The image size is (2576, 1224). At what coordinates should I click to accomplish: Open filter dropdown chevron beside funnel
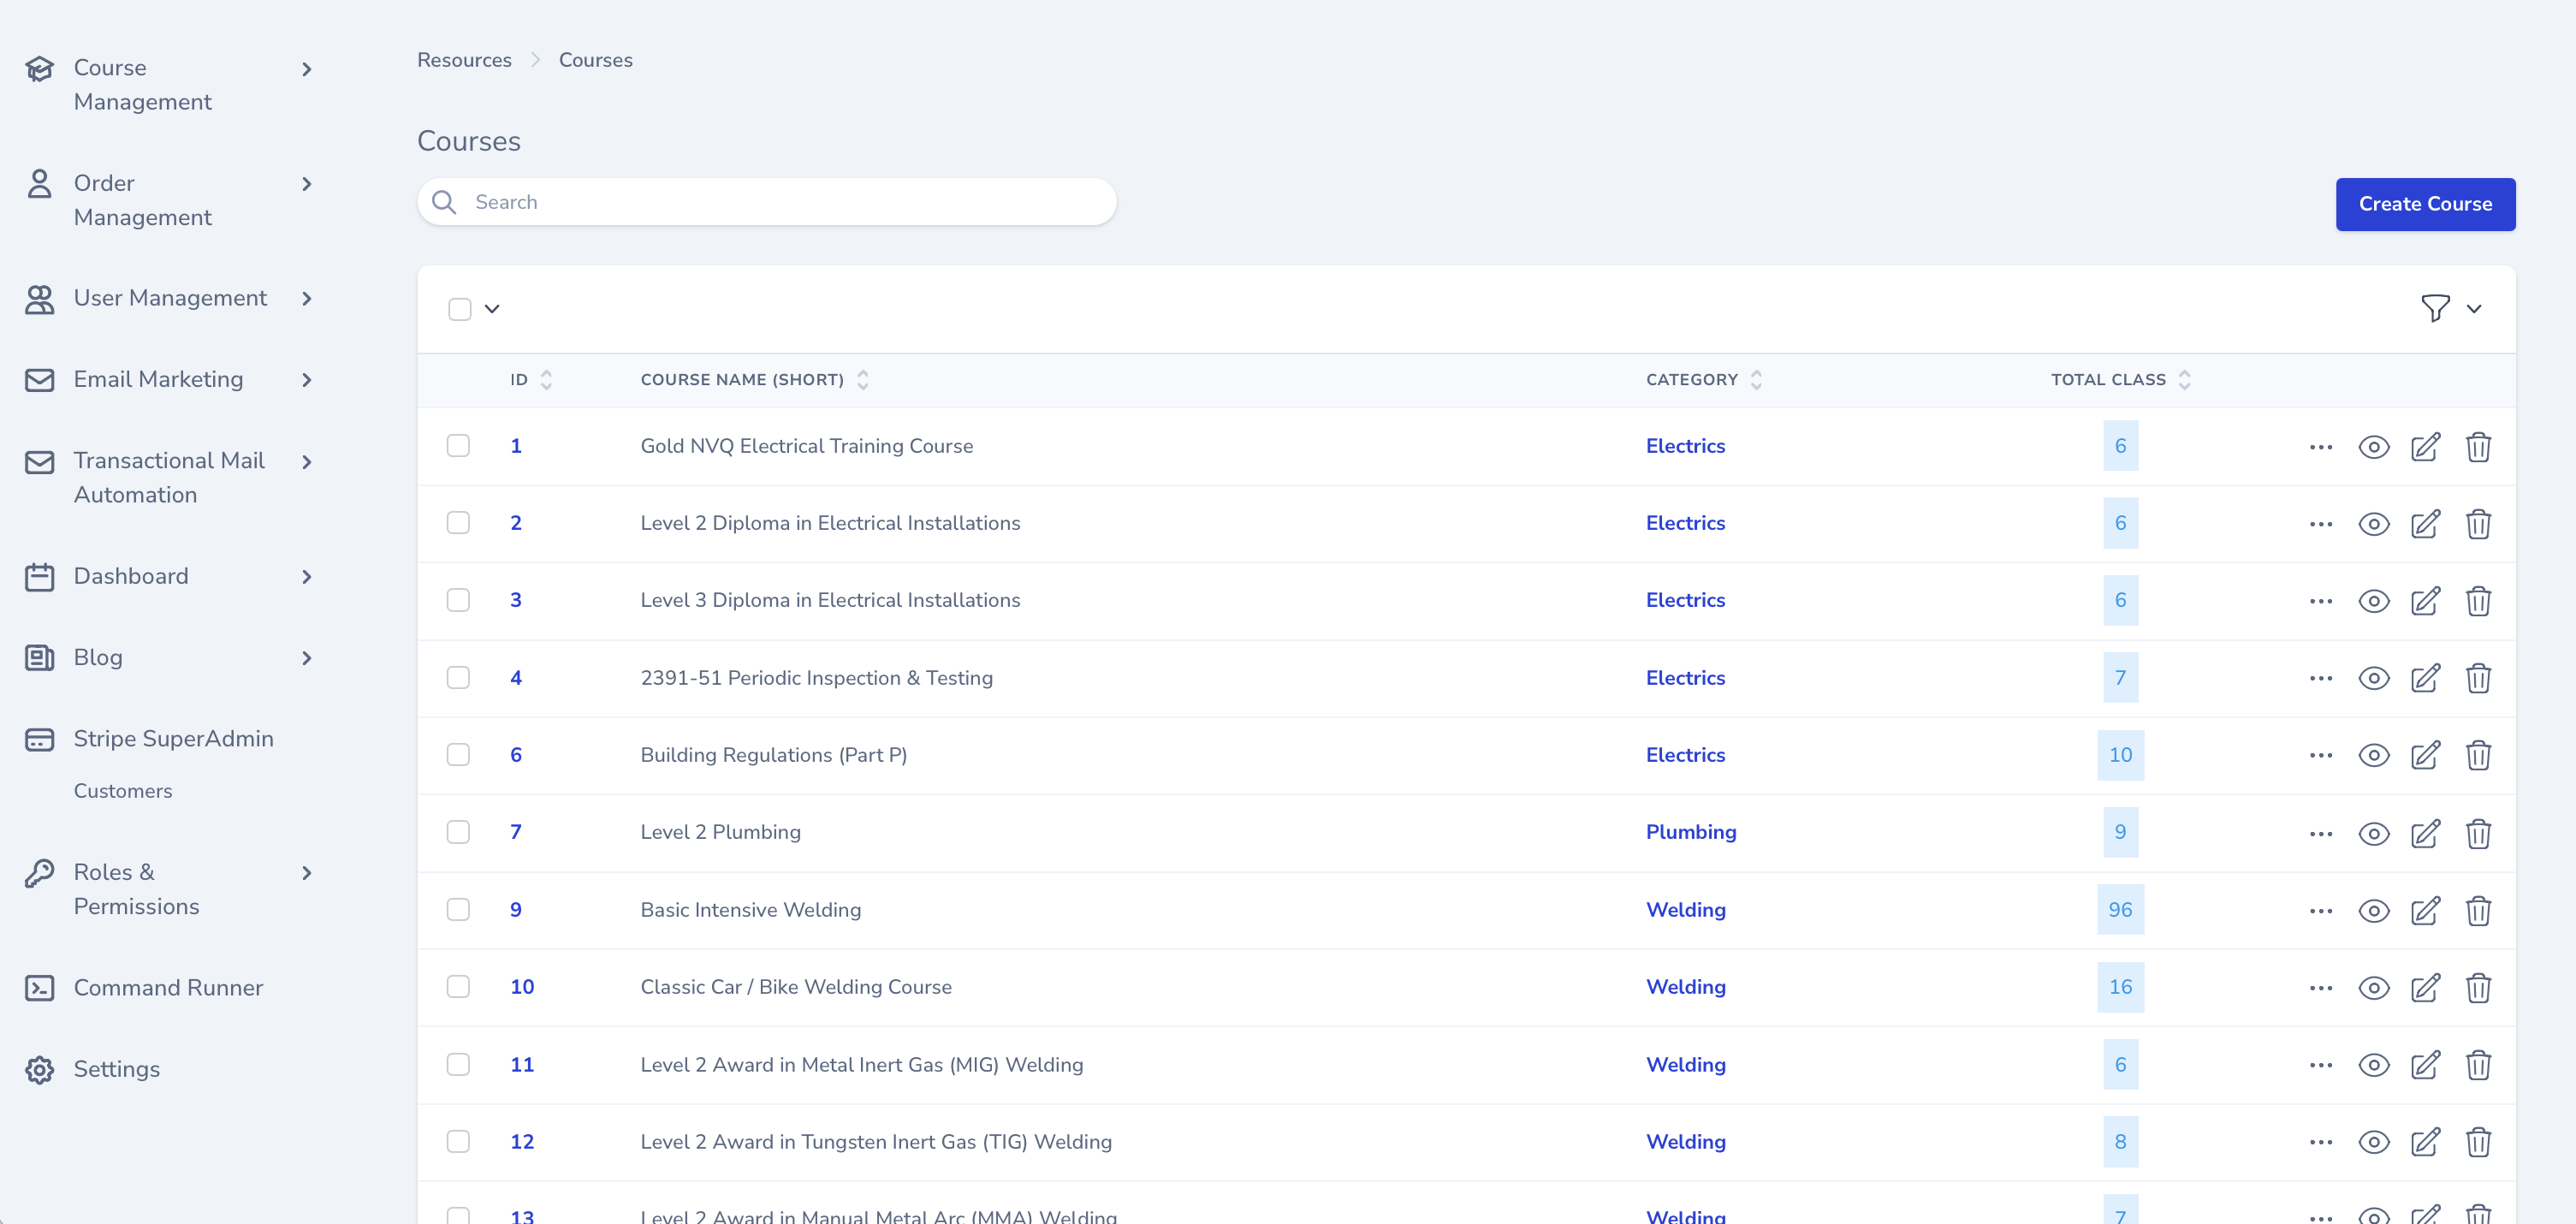[x=2473, y=309]
